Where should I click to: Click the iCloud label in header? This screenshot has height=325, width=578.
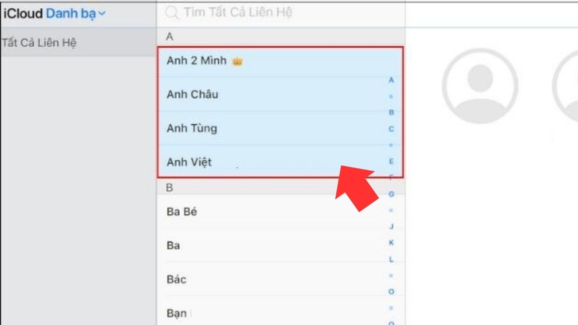(x=23, y=14)
